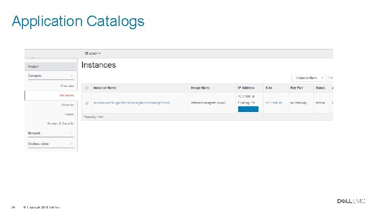Open the m1.medium size link
This screenshot has height=211, width=376.
click(274, 103)
